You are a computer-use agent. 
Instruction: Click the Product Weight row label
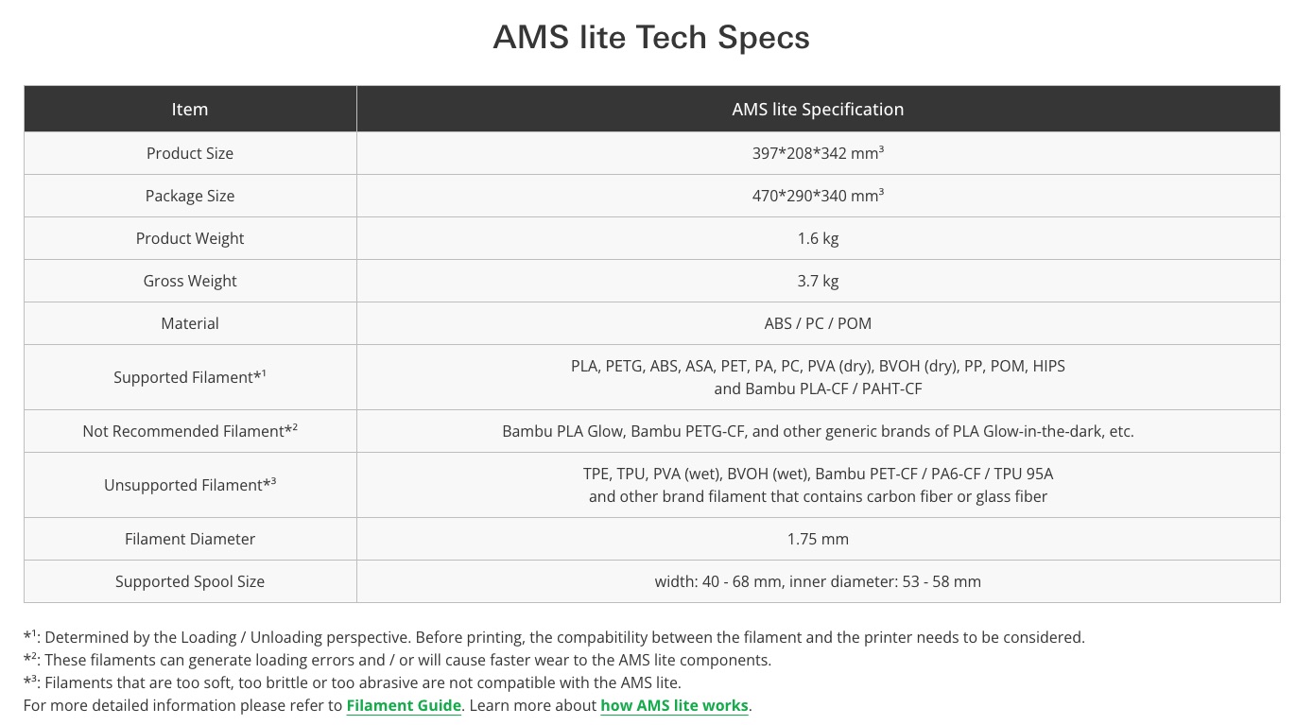(190, 238)
